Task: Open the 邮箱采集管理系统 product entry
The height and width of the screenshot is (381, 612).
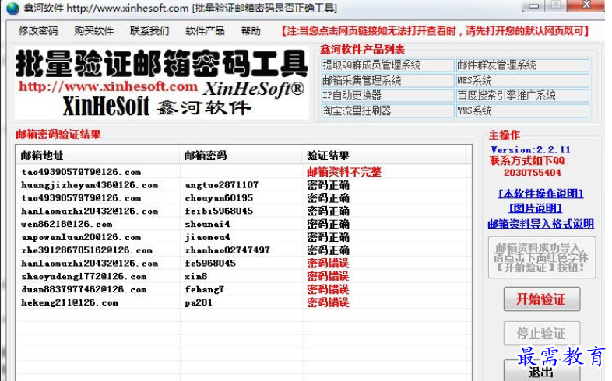Action: pyautogui.click(x=388, y=80)
